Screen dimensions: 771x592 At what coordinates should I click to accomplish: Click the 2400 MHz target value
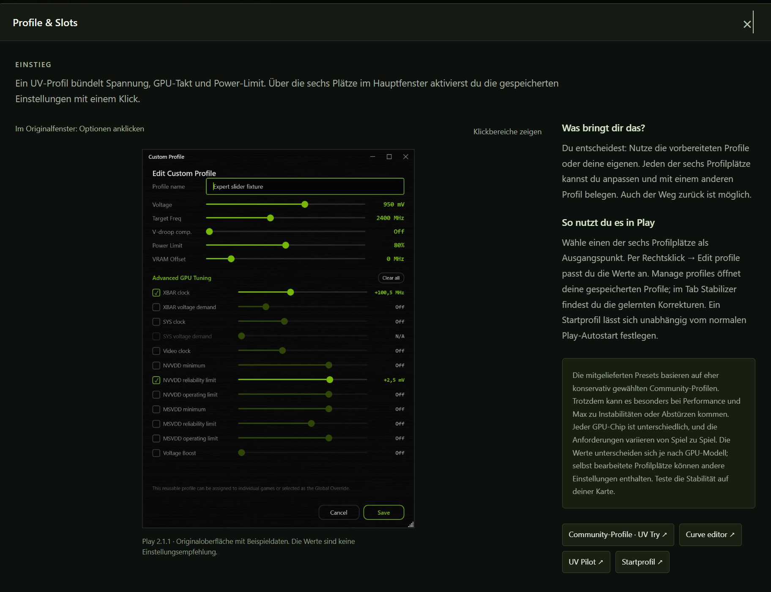[x=390, y=218]
